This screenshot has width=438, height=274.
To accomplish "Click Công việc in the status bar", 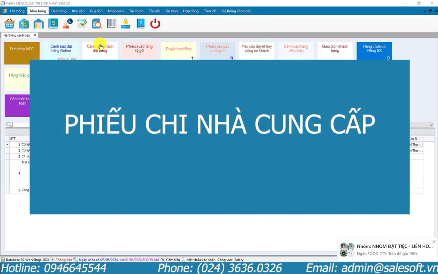I will pyautogui.click(x=225, y=260).
